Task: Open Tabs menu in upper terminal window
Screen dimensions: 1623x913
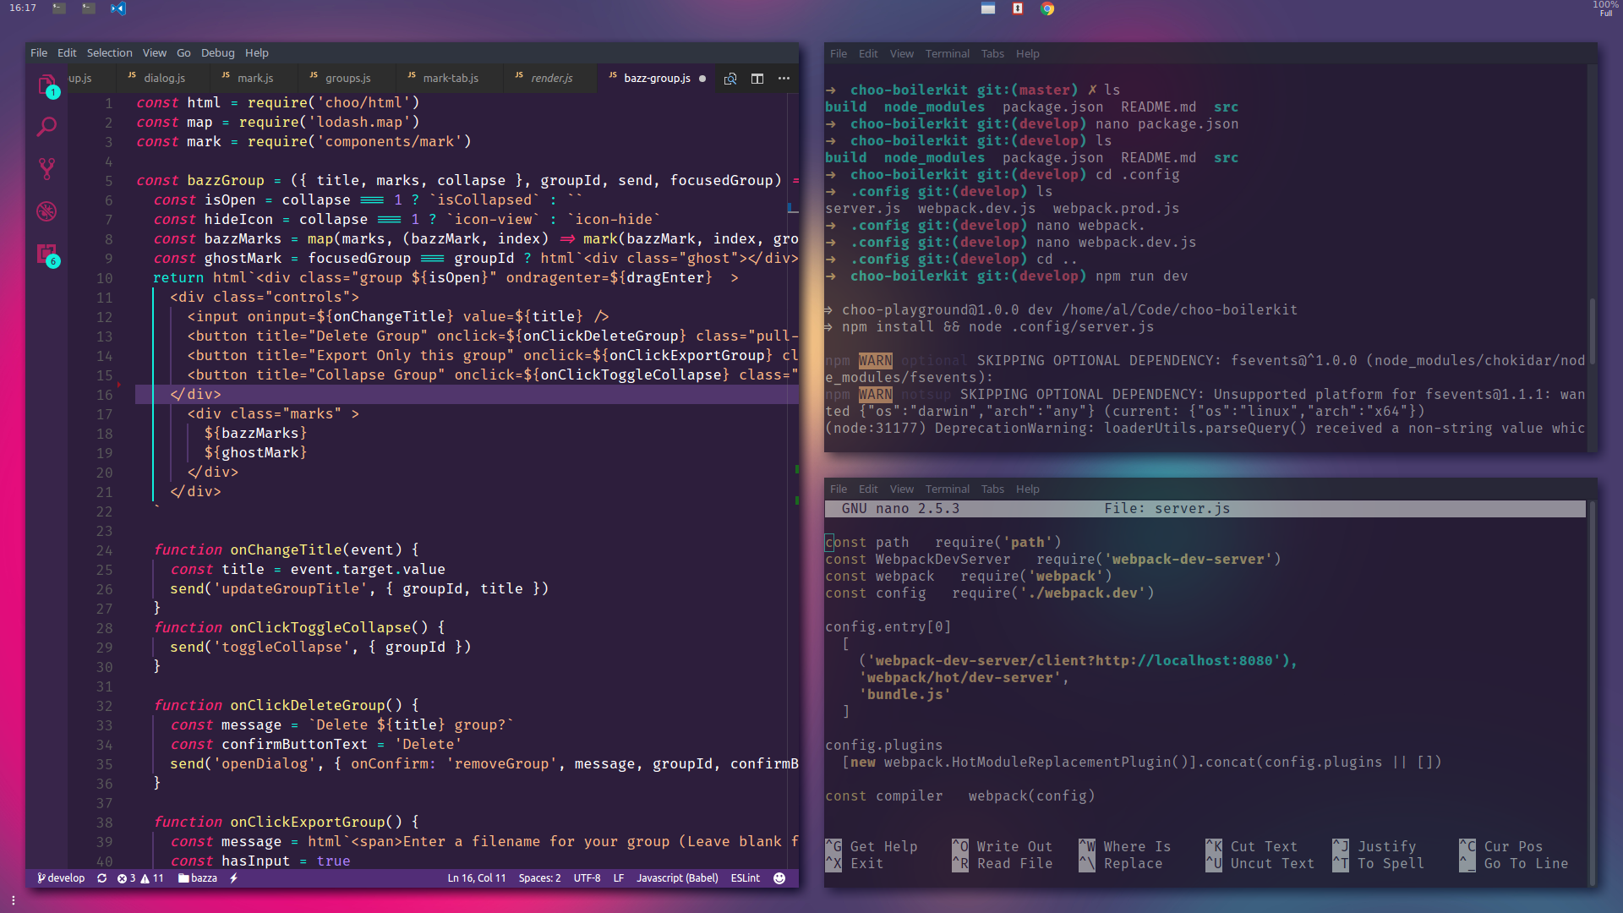Action: (992, 54)
